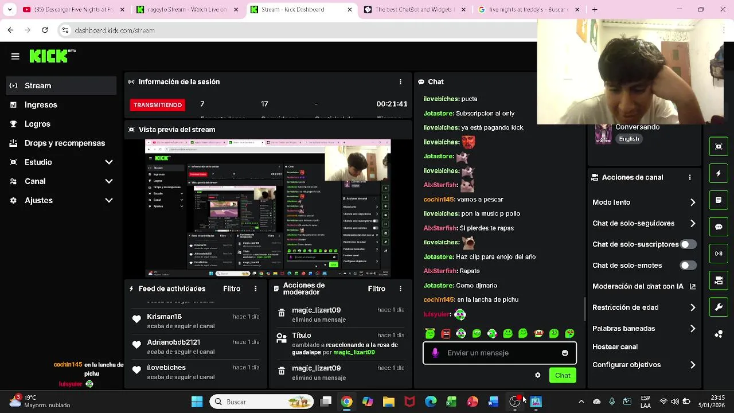Viewport: 734px width, 413px height.
Task: Select Logros in left sidebar
Action: 61,124
